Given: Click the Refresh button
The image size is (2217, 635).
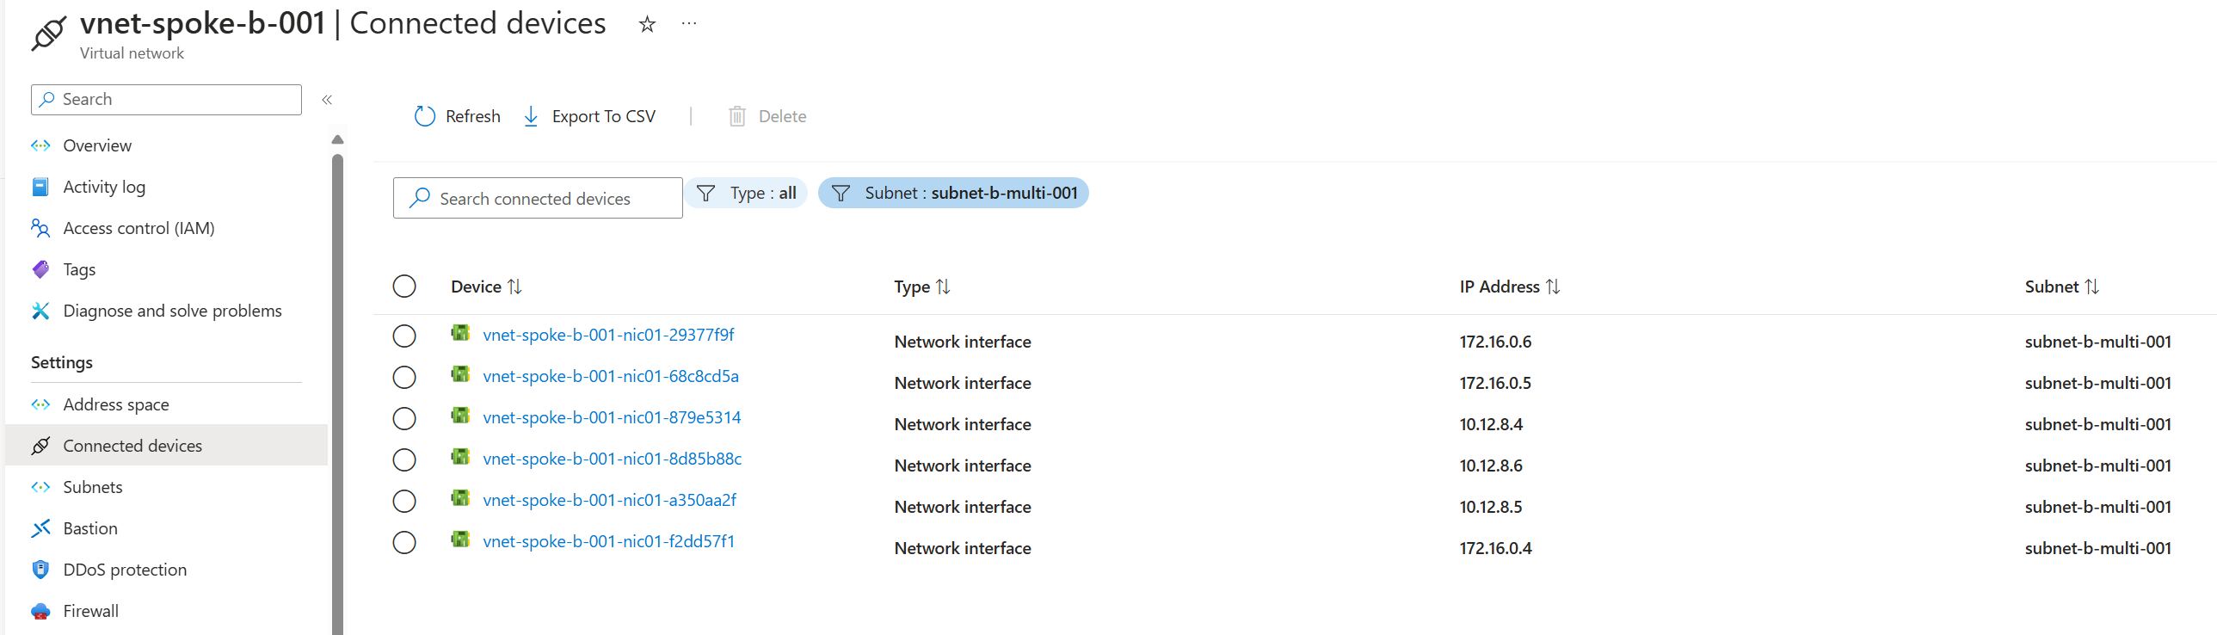Looking at the screenshot, I should (457, 116).
